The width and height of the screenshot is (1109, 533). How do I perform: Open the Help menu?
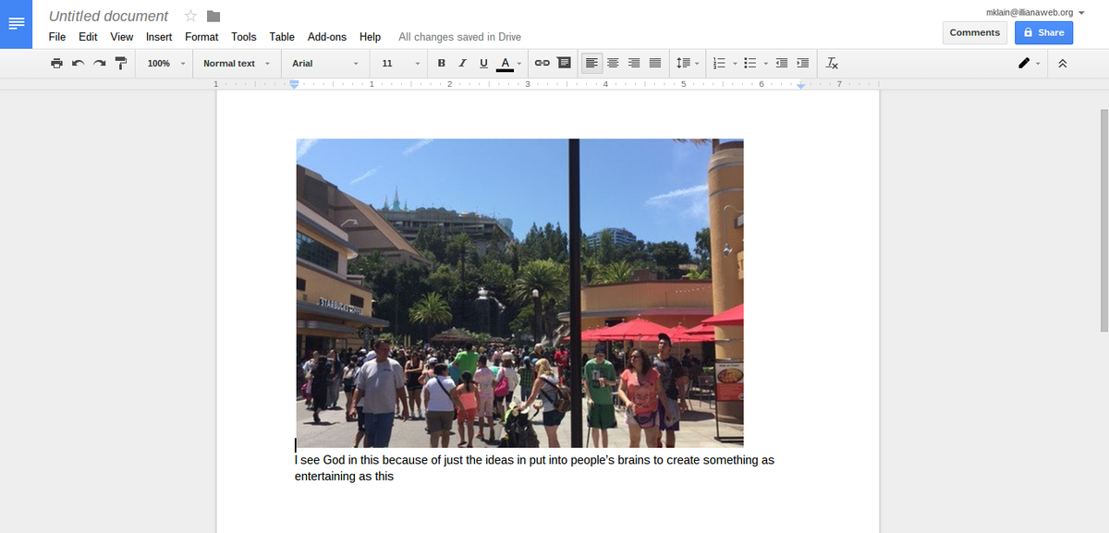point(370,37)
